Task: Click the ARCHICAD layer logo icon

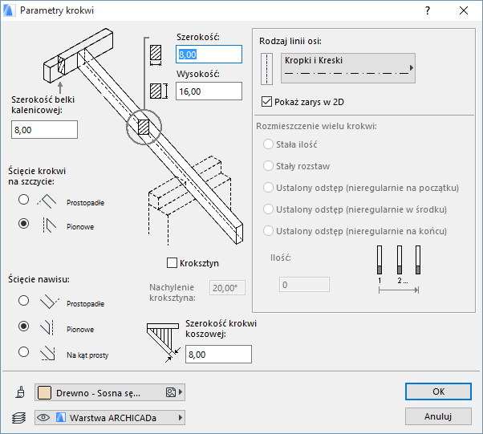Action: [61, 418]
